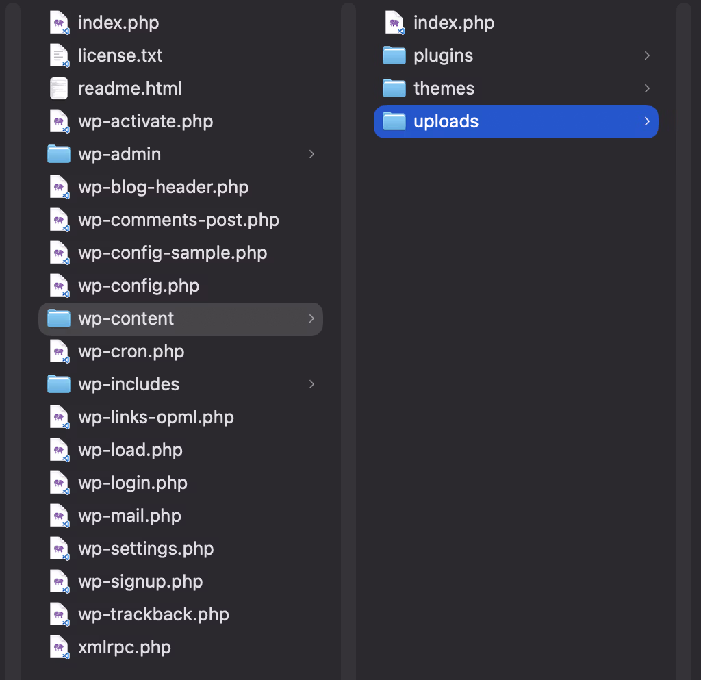This screenshot has width=701, height=680.
Task: Click the PHP icon beside wp-settings.php
Action: (59, 549)
